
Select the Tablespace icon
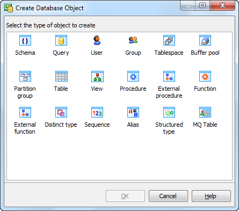pos(169,40)
